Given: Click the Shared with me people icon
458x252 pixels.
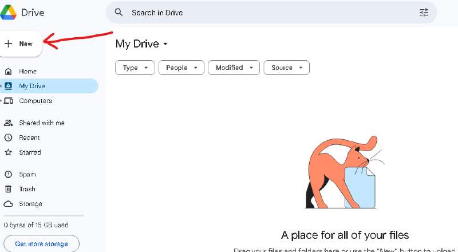Looking at the screenshot, I should 8,123.
